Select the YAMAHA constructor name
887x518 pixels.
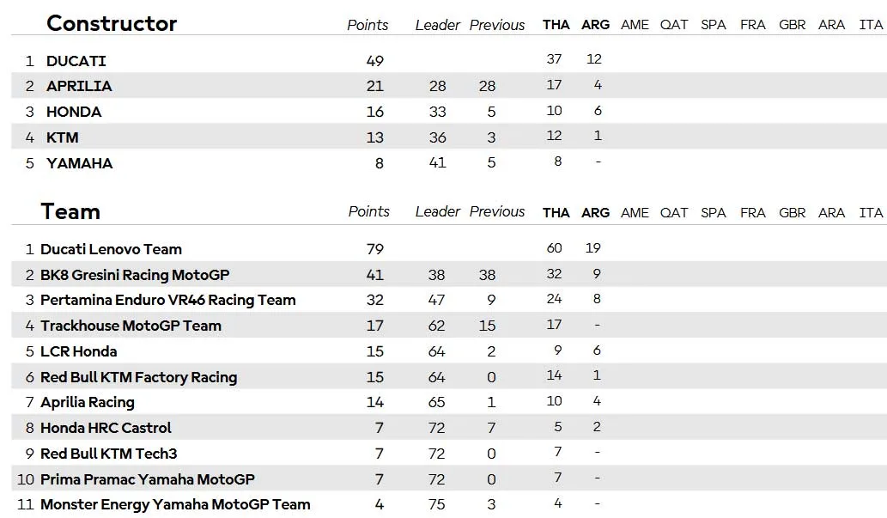coord(80,163)
